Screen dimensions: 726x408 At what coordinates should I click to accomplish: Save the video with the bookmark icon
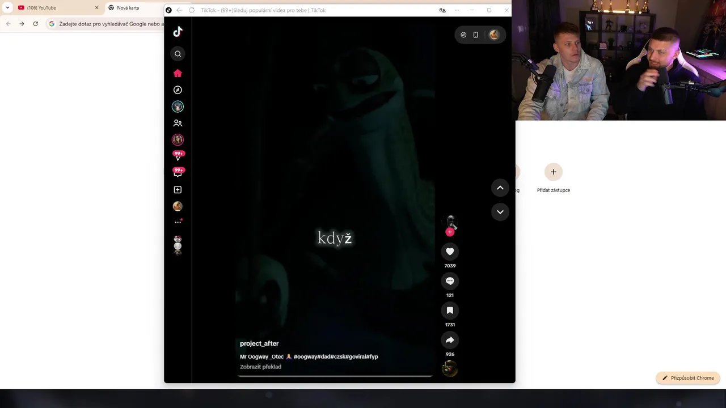pos(450,311)
